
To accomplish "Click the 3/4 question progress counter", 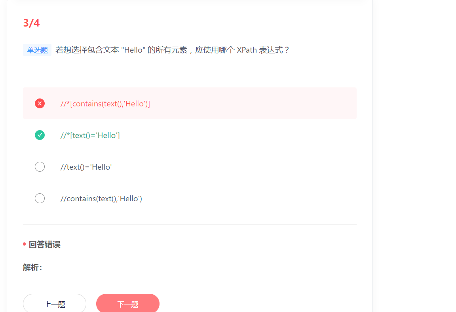I will tap(31, 23).
